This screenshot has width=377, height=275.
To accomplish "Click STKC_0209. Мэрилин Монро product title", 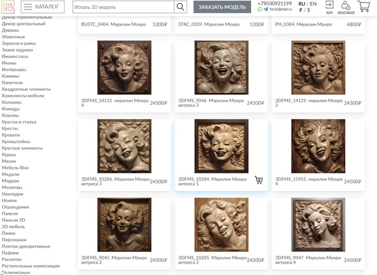I will click(209, 24).
